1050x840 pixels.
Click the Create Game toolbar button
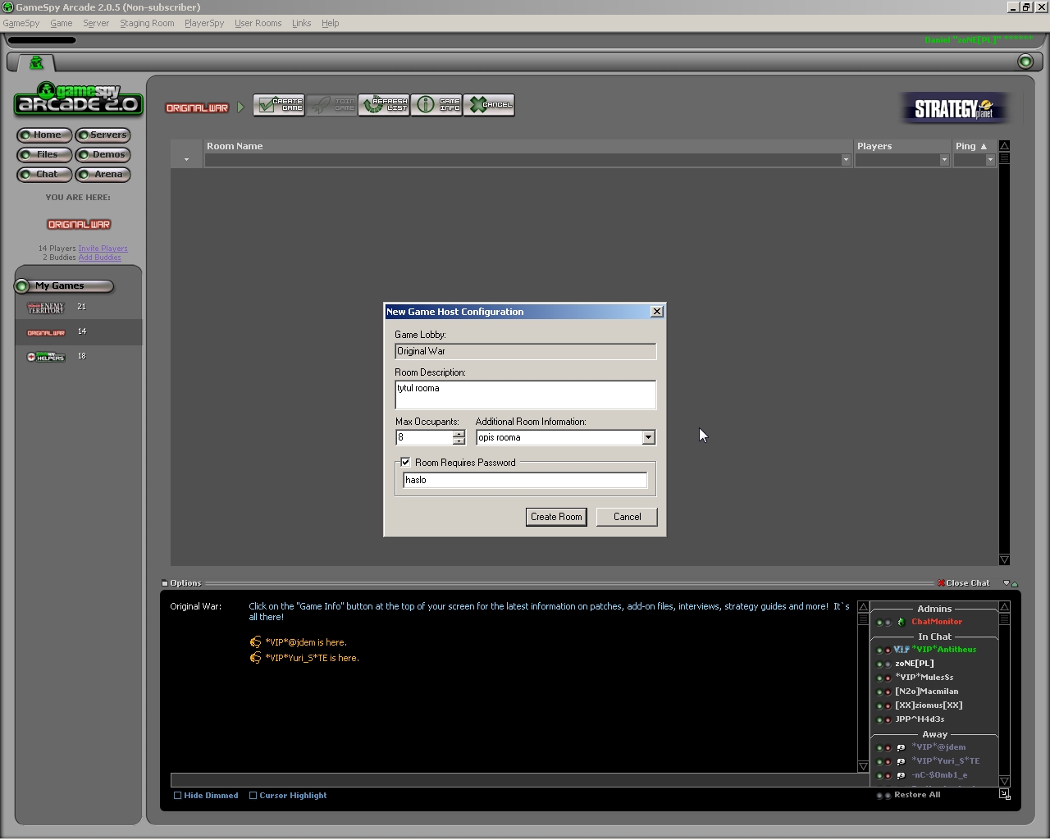(279, 105)
